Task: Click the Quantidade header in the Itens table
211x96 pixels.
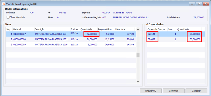Action: (89, 29)
